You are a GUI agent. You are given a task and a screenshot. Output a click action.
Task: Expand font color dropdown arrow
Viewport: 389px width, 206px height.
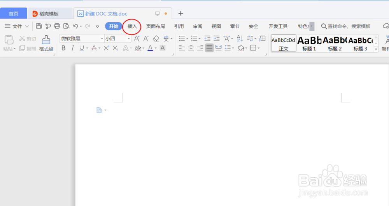(156, 48)
